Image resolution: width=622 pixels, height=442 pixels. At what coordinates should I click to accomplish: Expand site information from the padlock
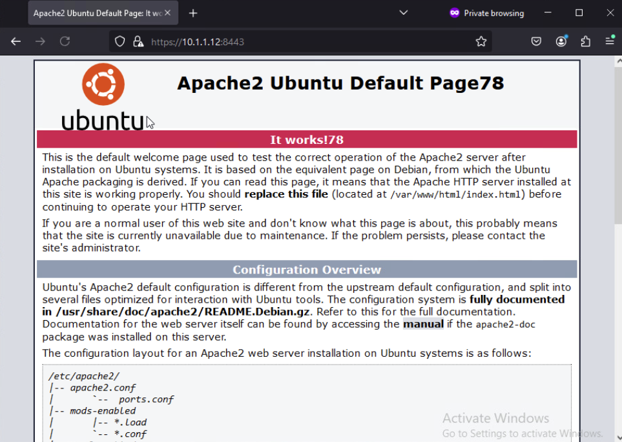(138, 41)
